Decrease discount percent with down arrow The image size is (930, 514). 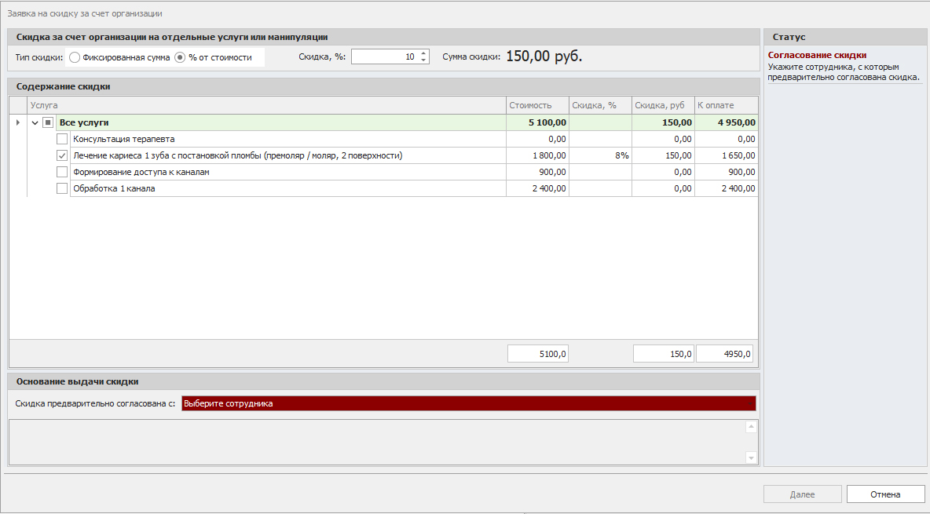[x=424, y=60]
